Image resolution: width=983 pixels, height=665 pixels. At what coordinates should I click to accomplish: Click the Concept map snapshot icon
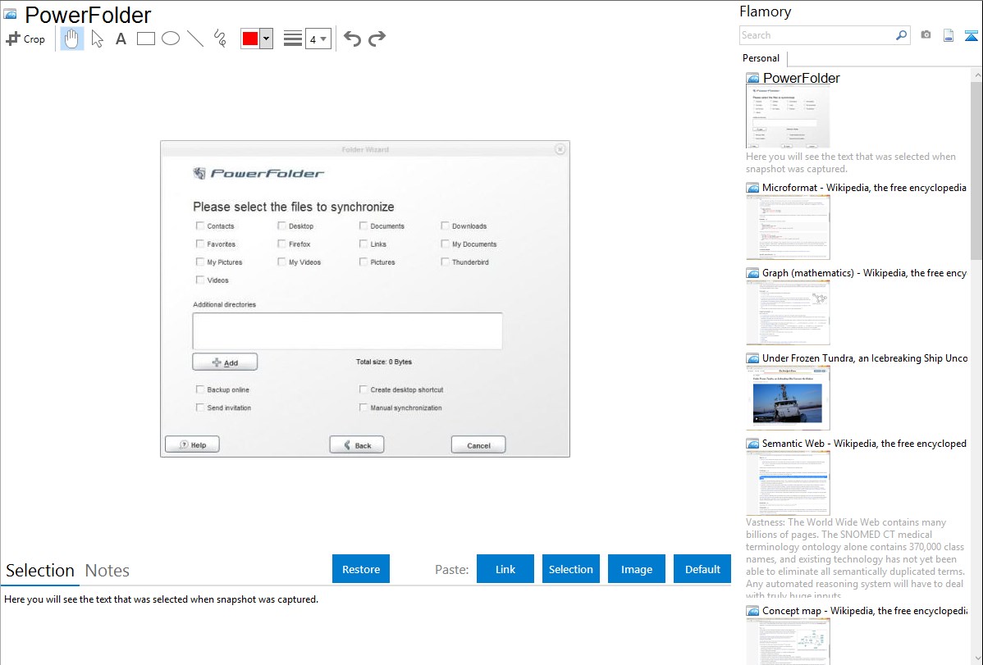tap(752, 611)
